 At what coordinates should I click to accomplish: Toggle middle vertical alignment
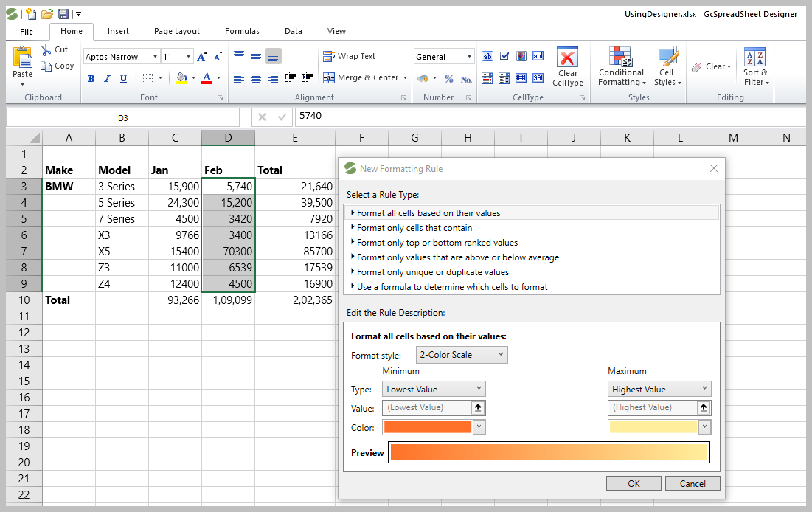tap(256, 55)
